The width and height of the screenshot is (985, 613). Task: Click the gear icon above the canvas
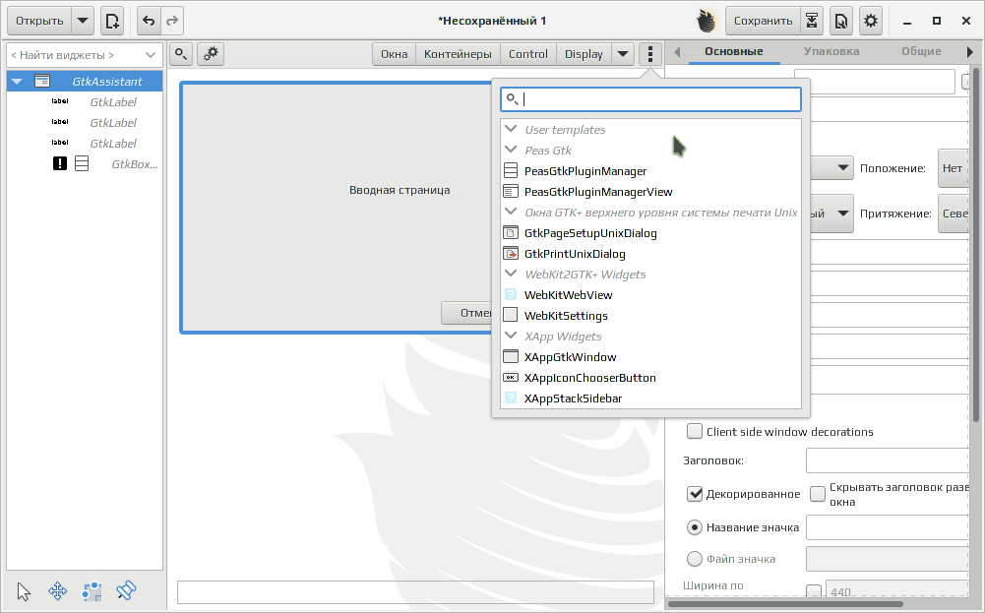click(x=211, y=54)
